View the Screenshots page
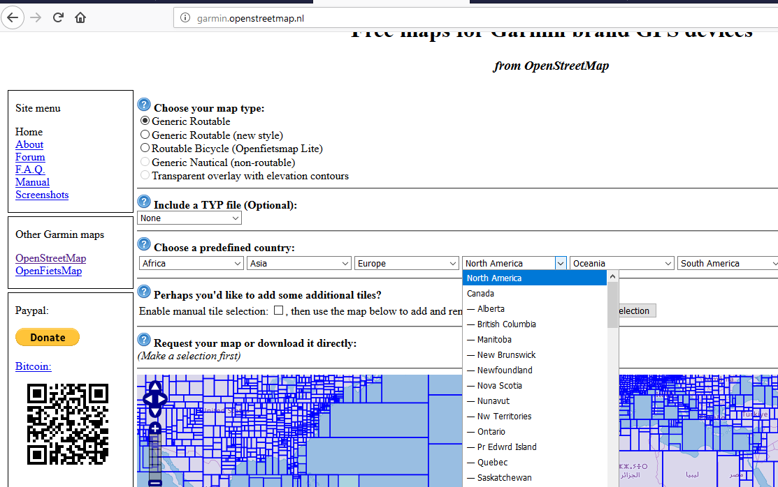Screen dimensions: 778x487 coord(42,195)
